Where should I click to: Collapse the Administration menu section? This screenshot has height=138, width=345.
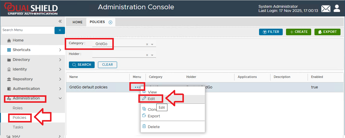(60, 98)
